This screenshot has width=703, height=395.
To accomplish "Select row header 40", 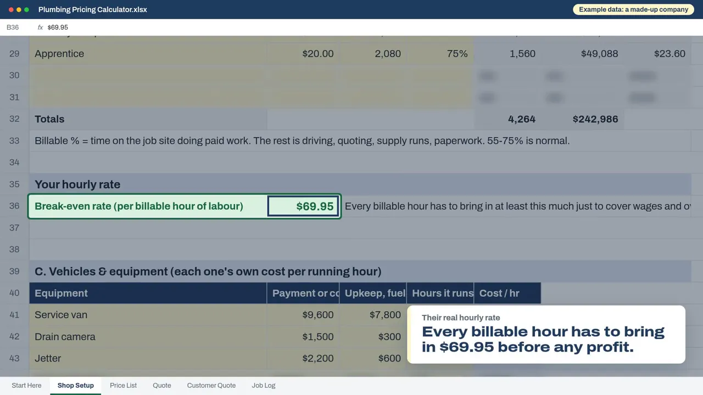I will 14,293.
